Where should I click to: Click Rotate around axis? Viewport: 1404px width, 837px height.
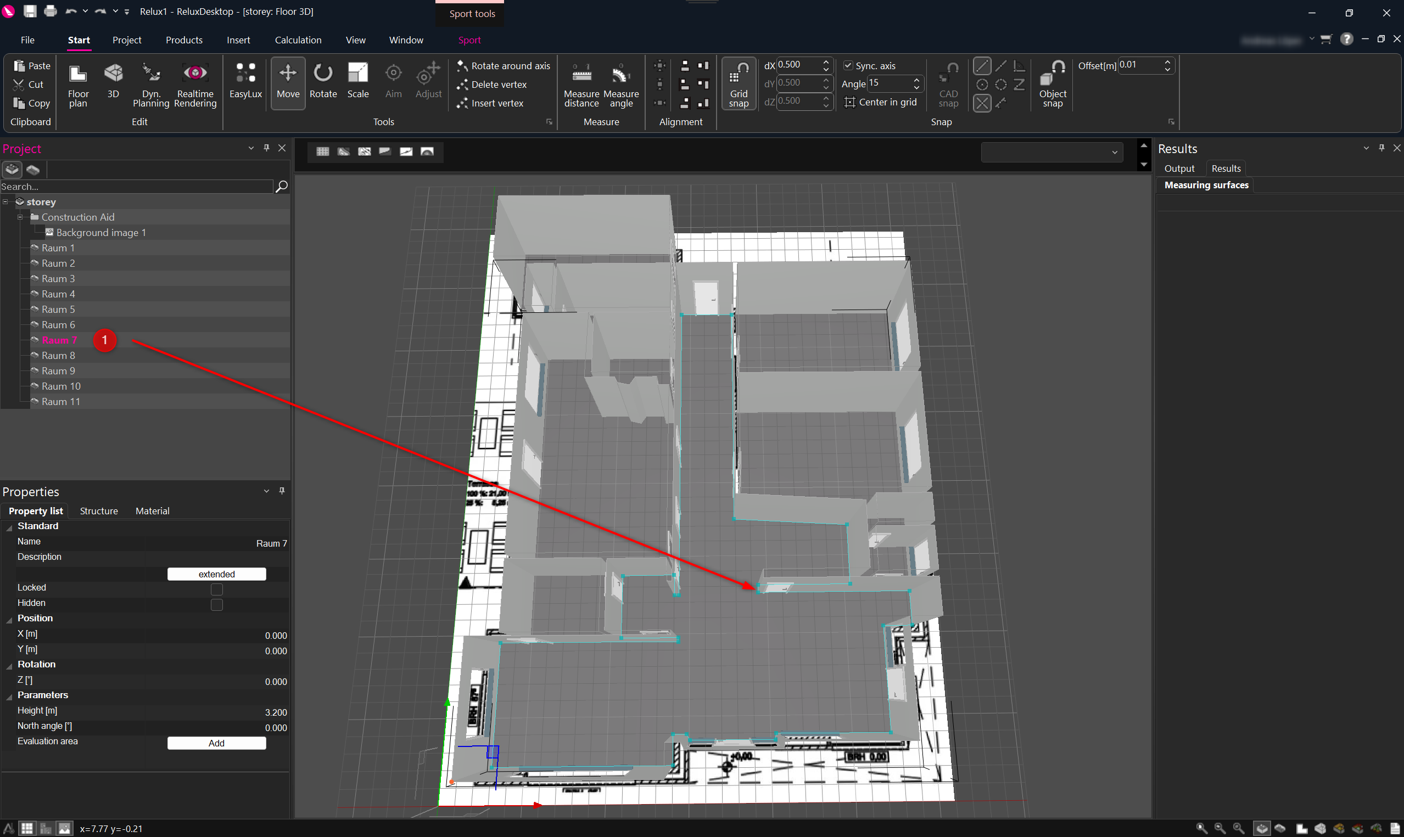coord(503,66)
